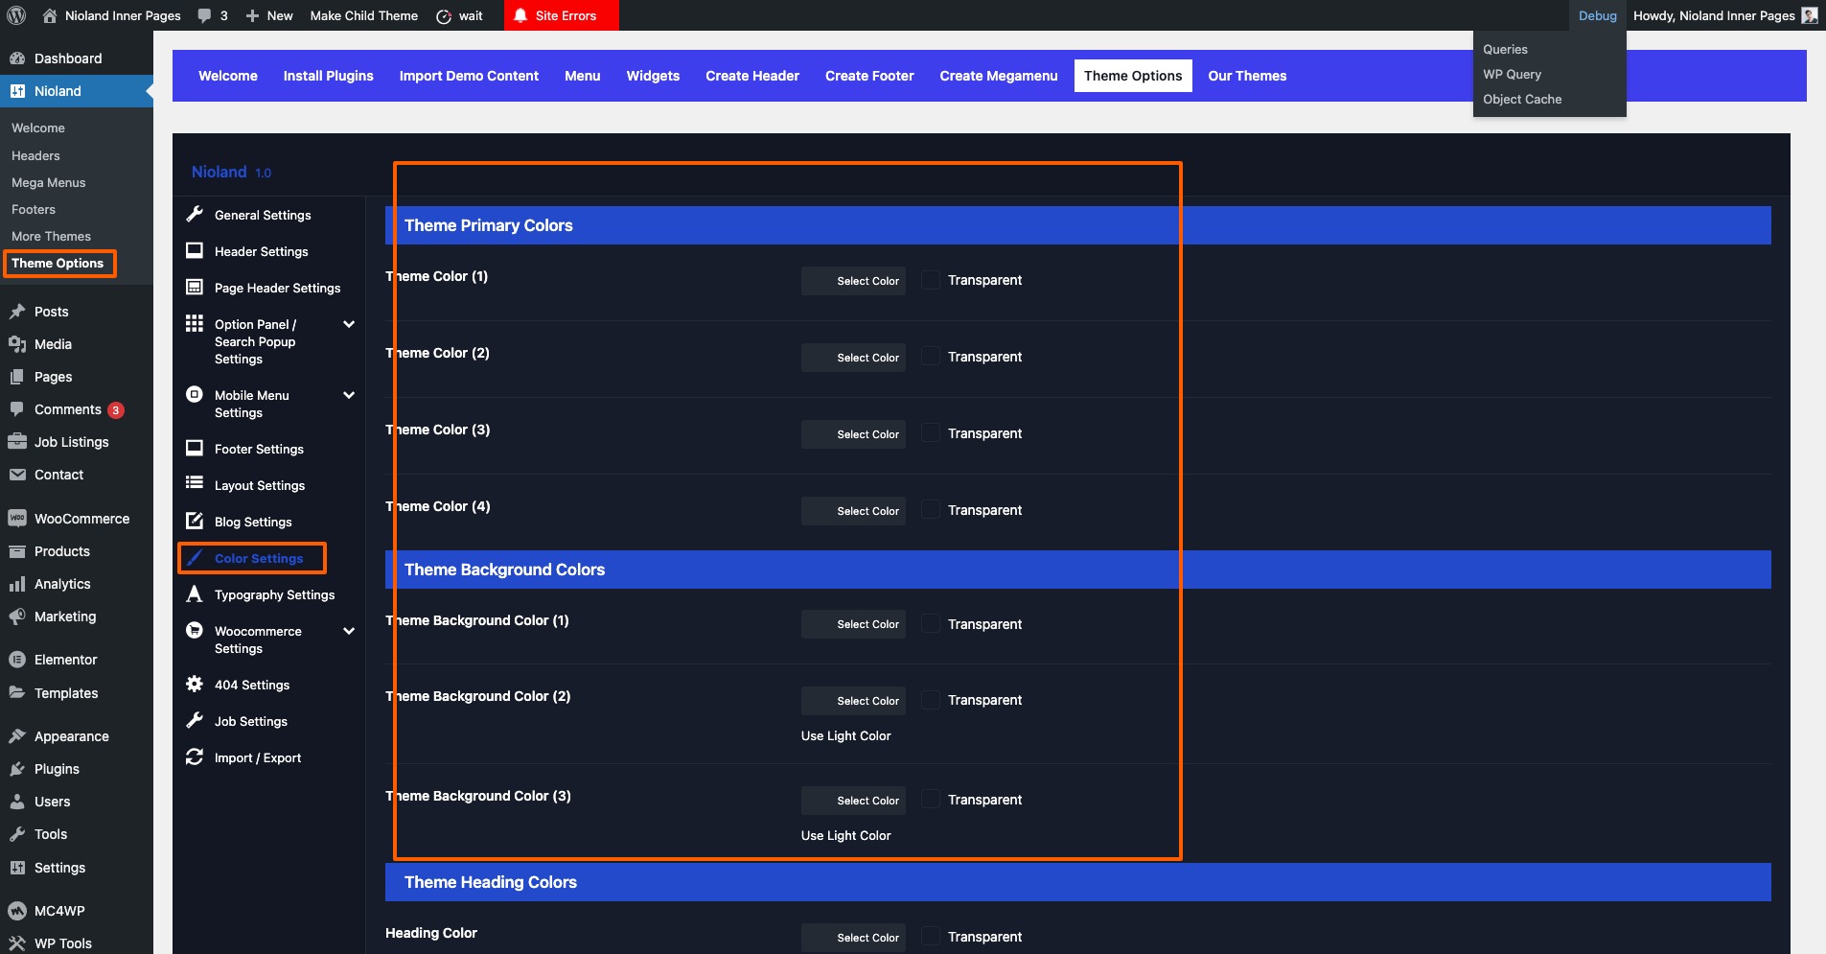Open Object Cache in Debug menu
1826x954 pixels.
1522,99
